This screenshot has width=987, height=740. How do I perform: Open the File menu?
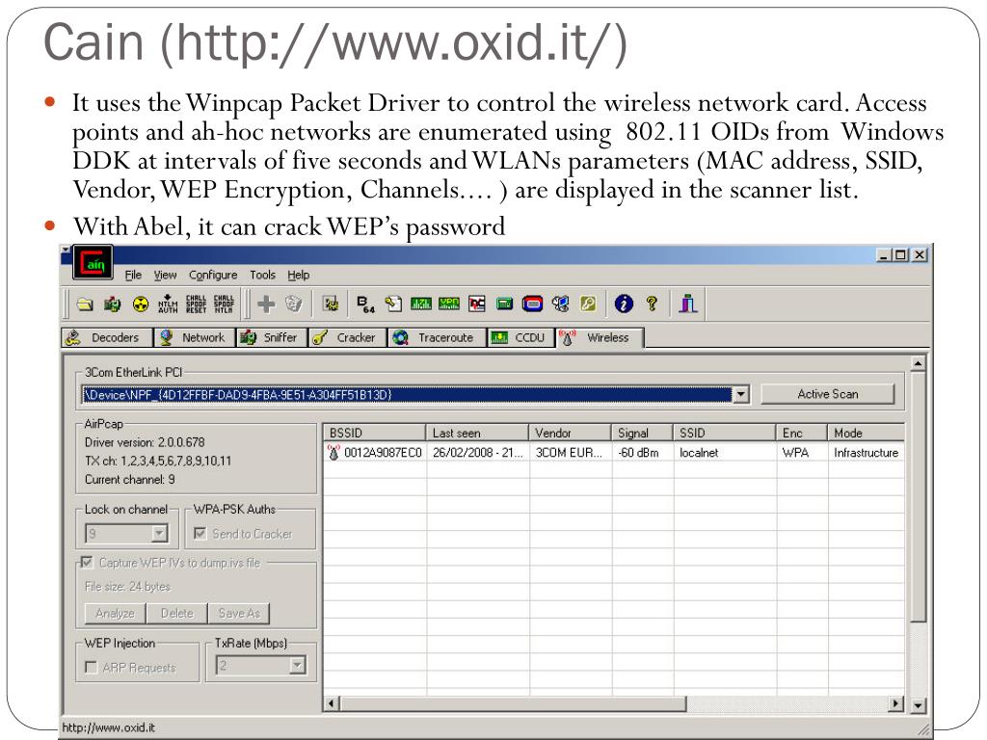click(x=133, y=275)
